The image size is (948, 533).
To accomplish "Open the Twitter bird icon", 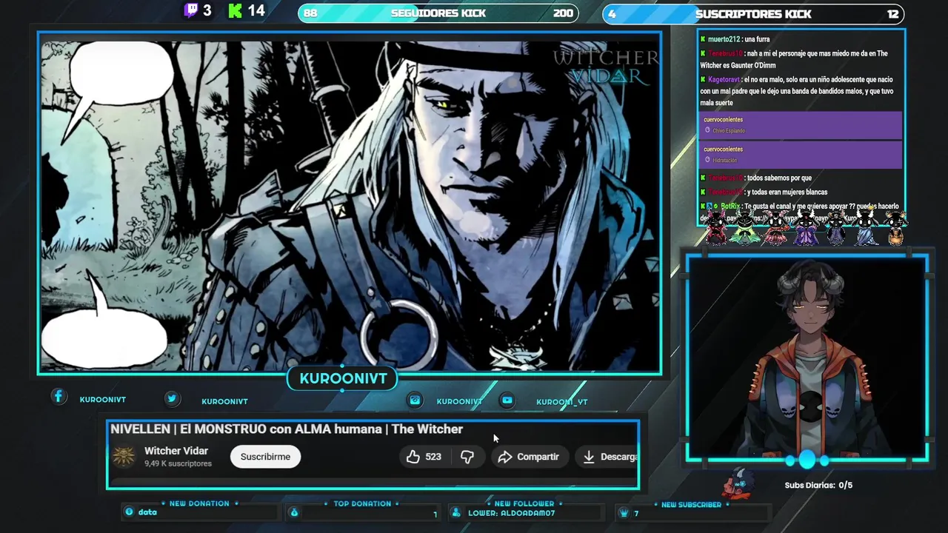I will [x=172, y=398].
